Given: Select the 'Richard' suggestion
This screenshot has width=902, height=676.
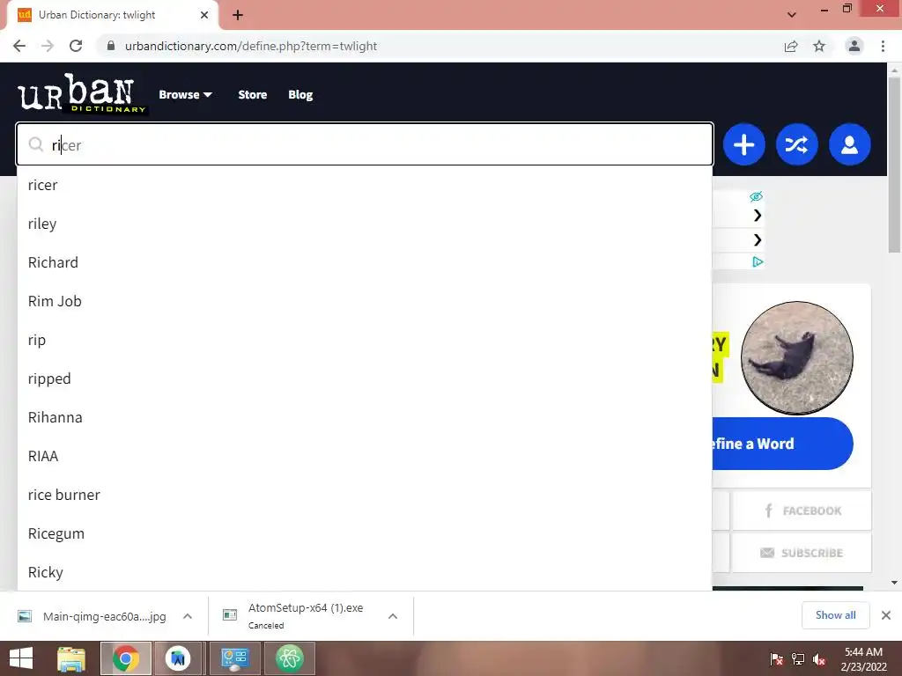Looking at the screenshot, I should [x=365, y=262].
